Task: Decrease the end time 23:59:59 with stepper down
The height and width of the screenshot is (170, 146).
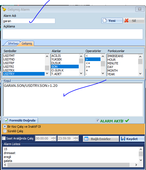Action: pos(76,139)
